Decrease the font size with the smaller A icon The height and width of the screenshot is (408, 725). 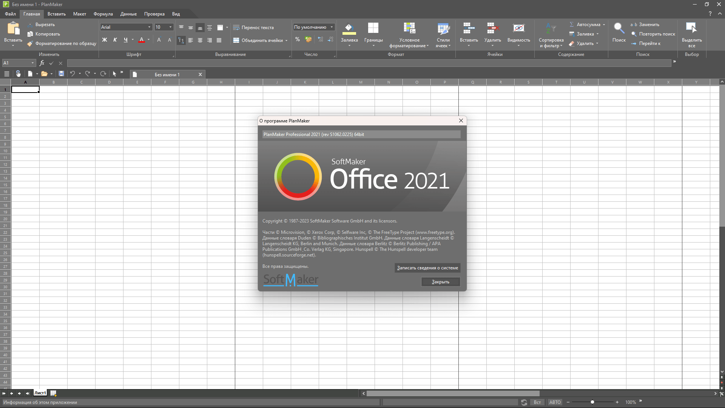(x=169, y=40)
